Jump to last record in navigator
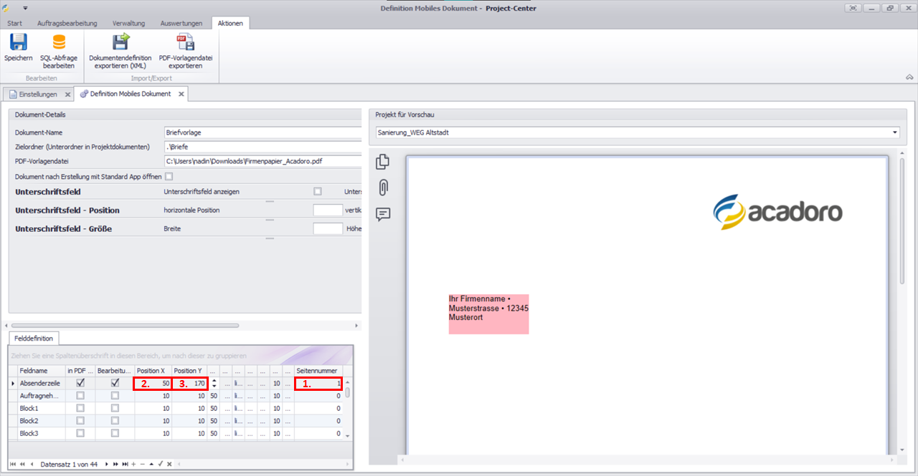This screenshot has width=918, height=476. coord(125,465)
